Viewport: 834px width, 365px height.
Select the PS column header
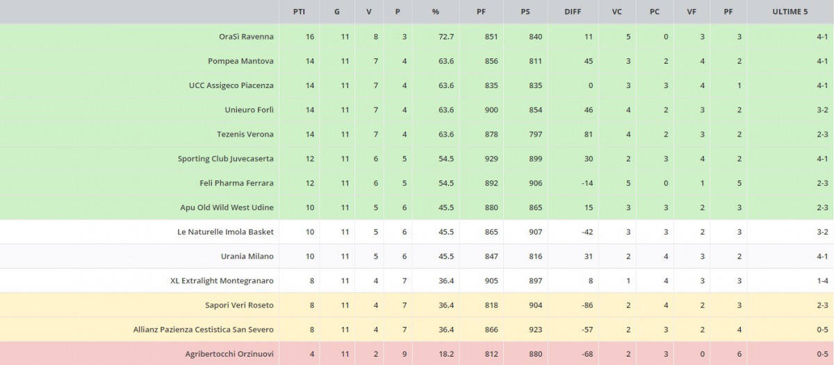point(525,12)
